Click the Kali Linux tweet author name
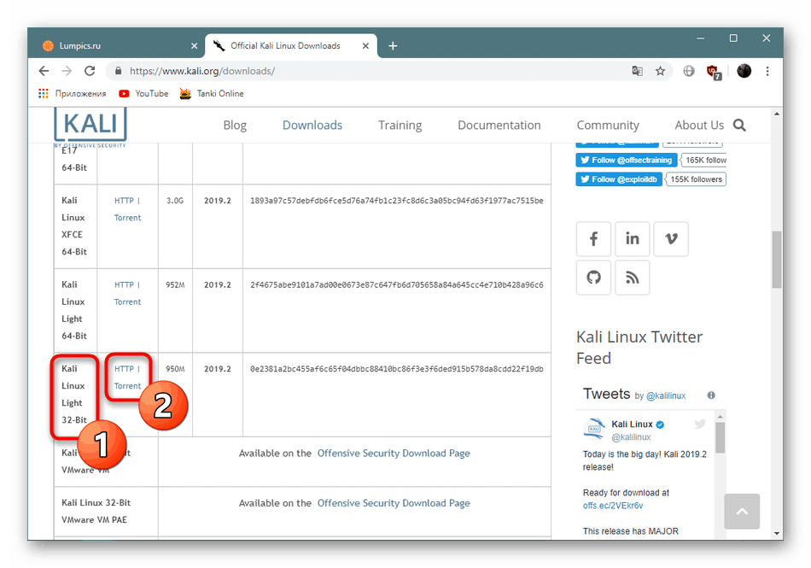The height and width of the screenshot is (568, 811). (x=632, y=425)
